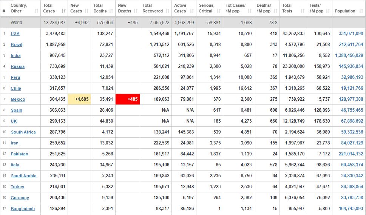Viewport: 366px width, 215px height.
Task: Sort by Country, Other column arrows
Action: pos(36,11)
